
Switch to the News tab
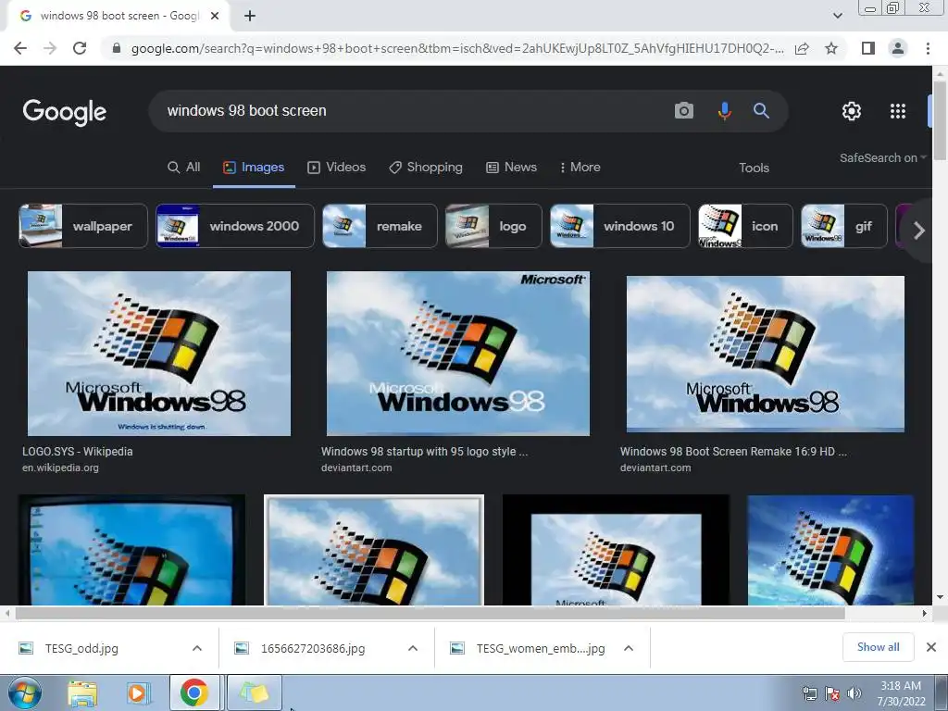click(511, 167)
